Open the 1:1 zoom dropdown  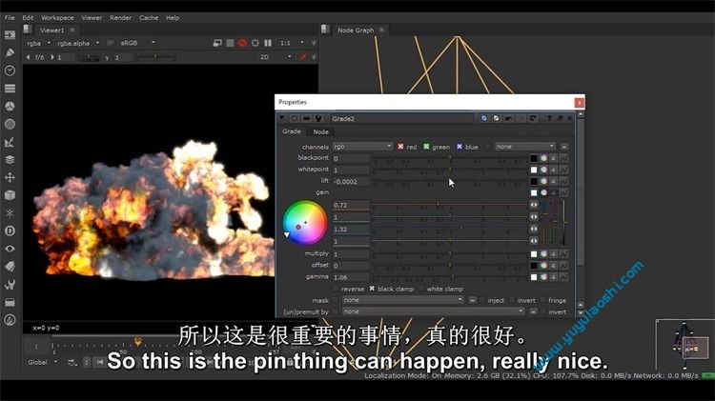[x=292, y=43]
